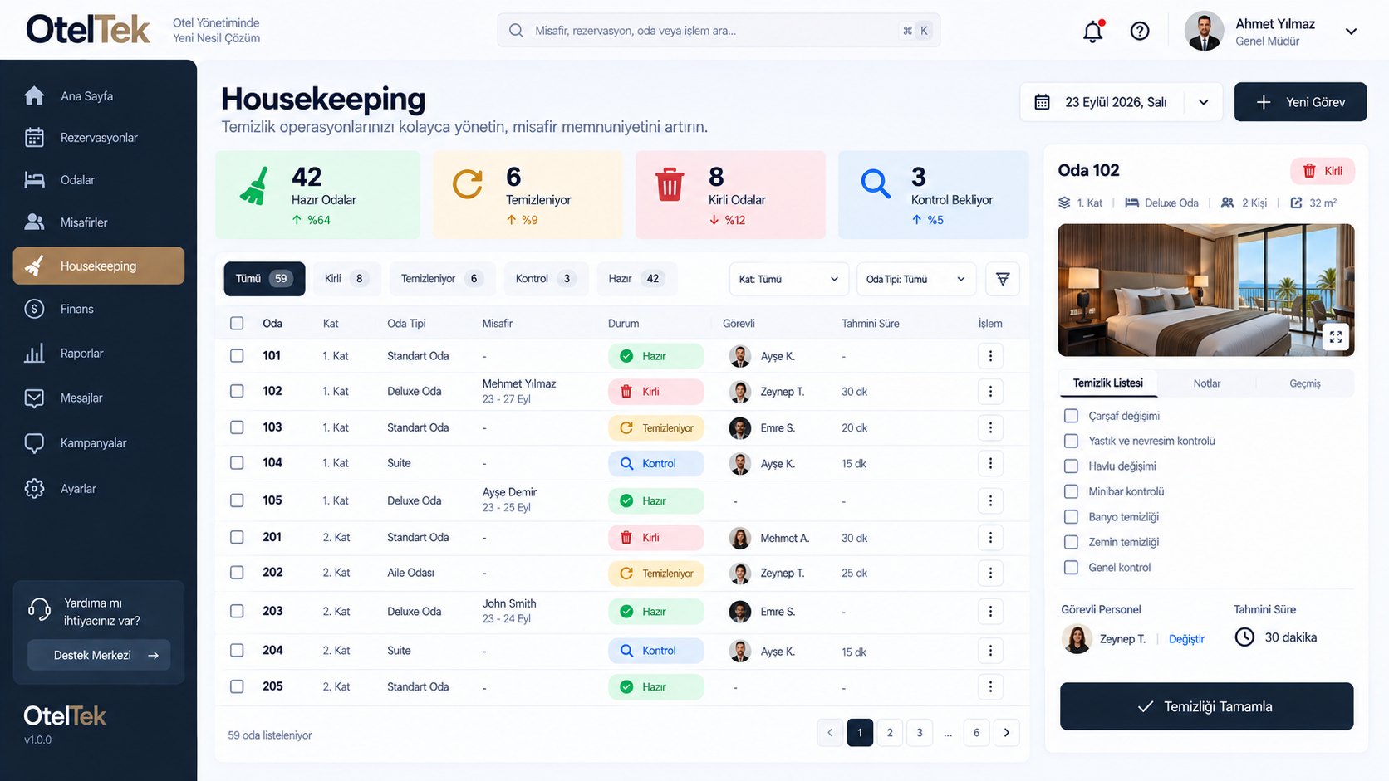Screen dimensions: 1389x781
Task: Click the Oda 102 room photo
Action: (x=1206, y=290)
